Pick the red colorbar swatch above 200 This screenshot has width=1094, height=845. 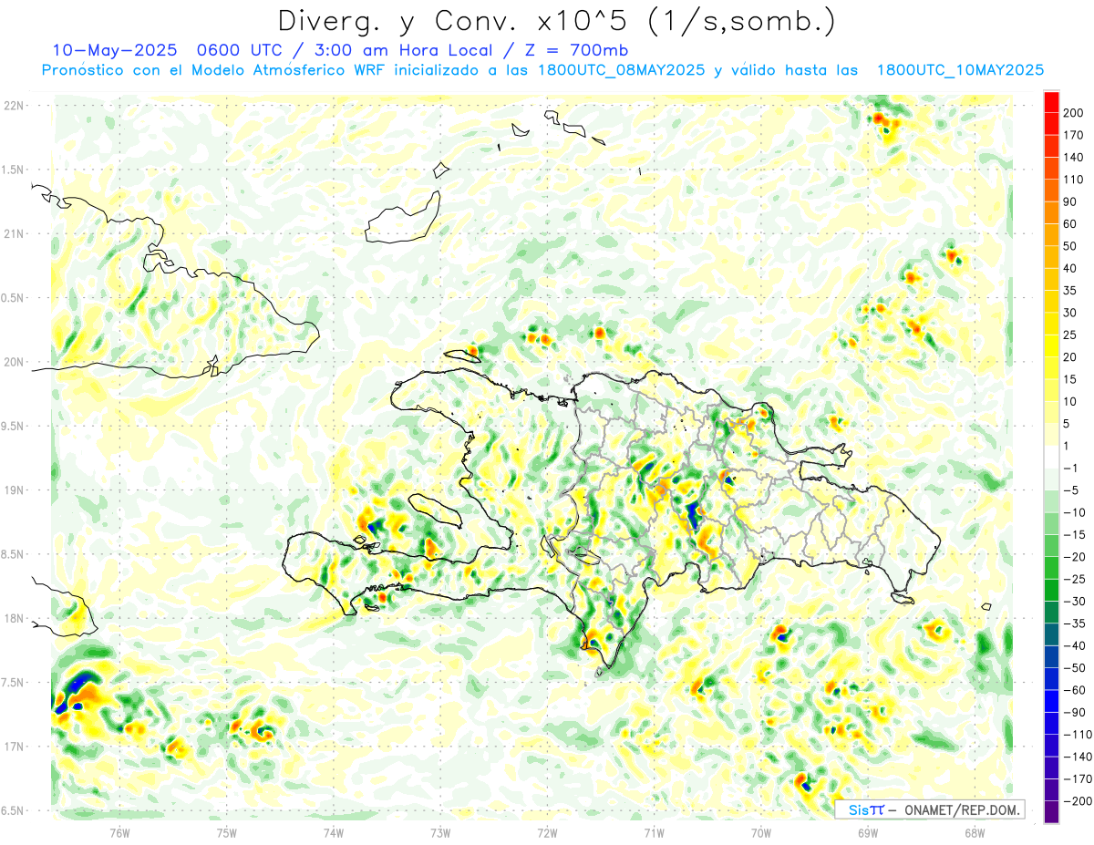click(x=1051, y=102)
